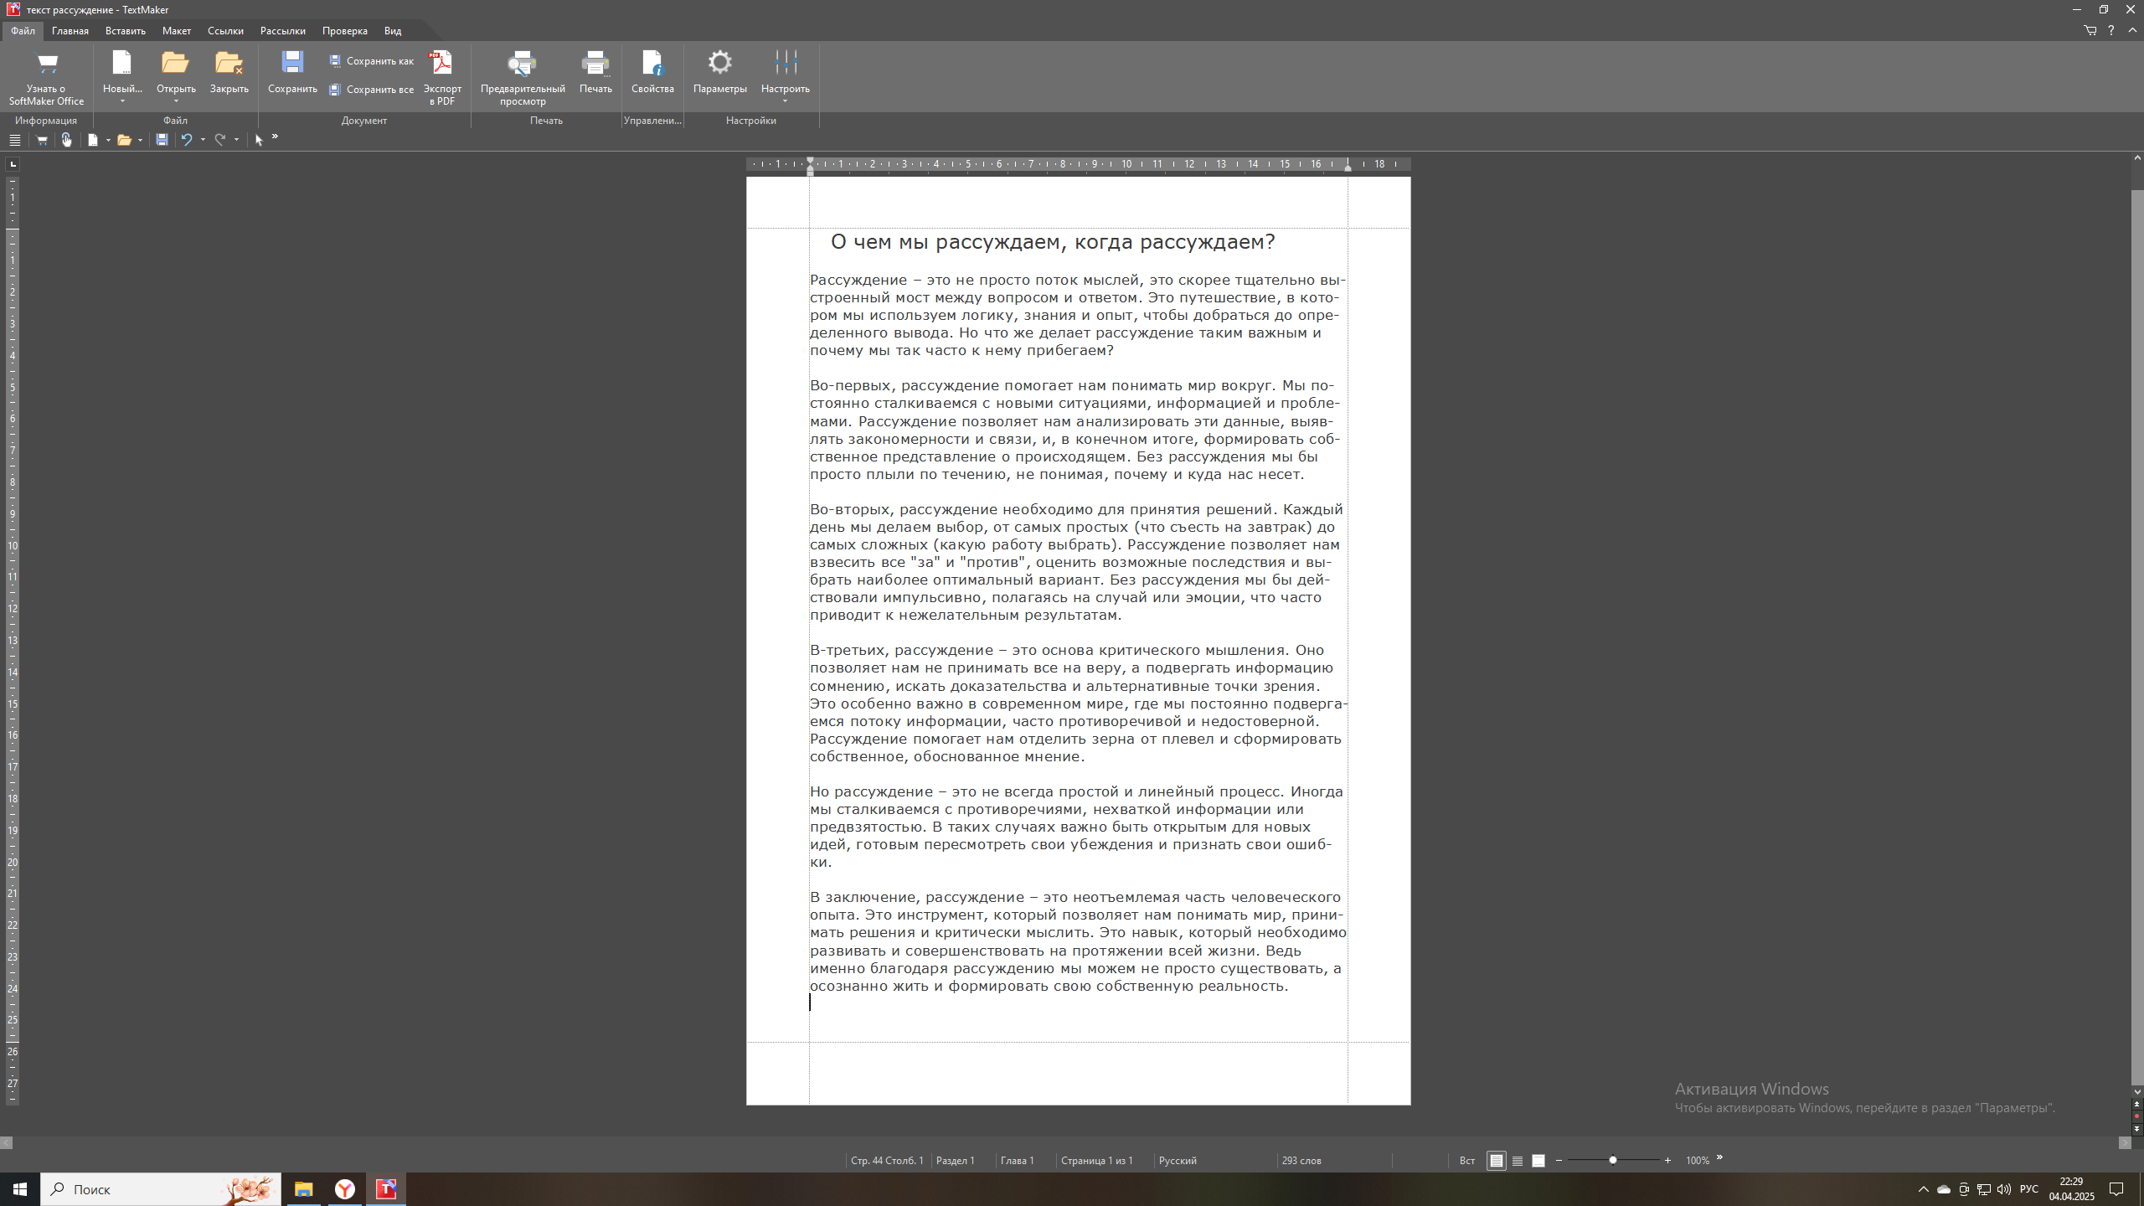
Task: Switch to the Проверка ribbon tab
Action: pyautogui.click(x=344, y=31)
